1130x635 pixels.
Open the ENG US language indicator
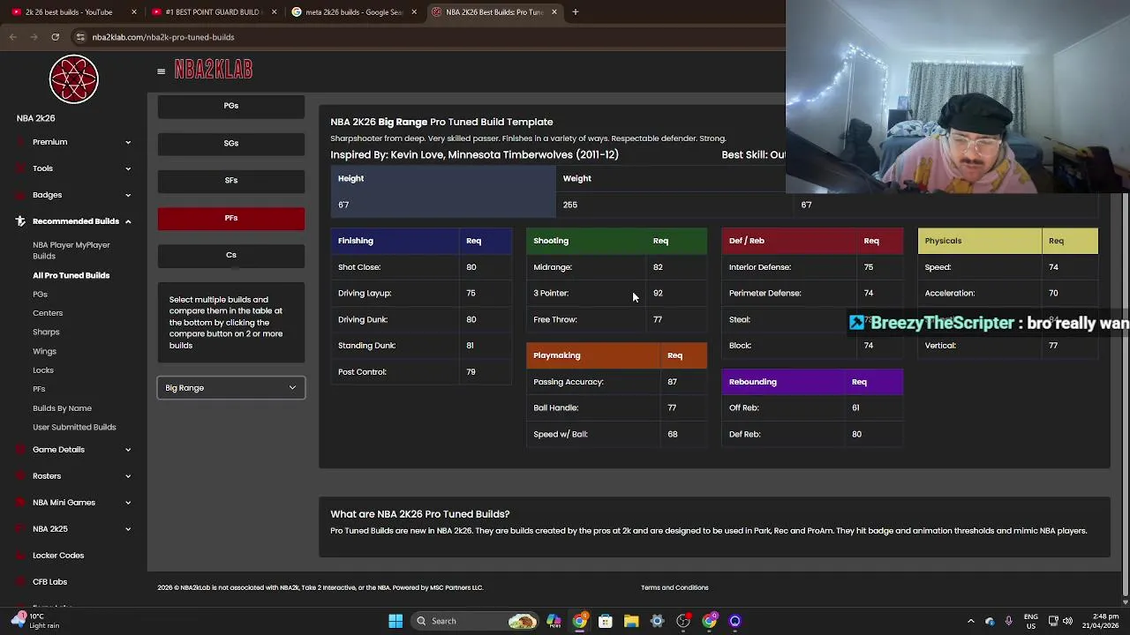click(x=1031, y=621)
